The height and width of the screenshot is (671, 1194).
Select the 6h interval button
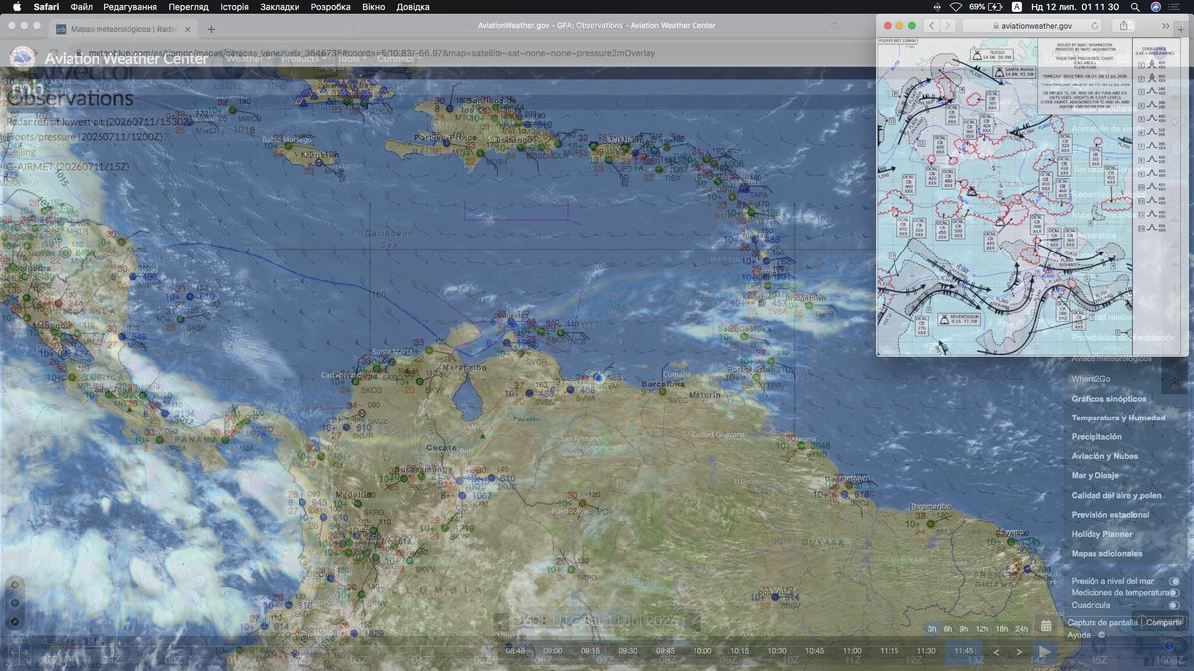pyautogui.click(x=949, y=629)
